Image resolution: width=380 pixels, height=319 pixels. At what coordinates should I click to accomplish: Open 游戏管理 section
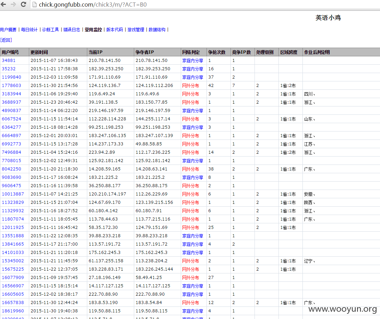click(x=136, y=30)
